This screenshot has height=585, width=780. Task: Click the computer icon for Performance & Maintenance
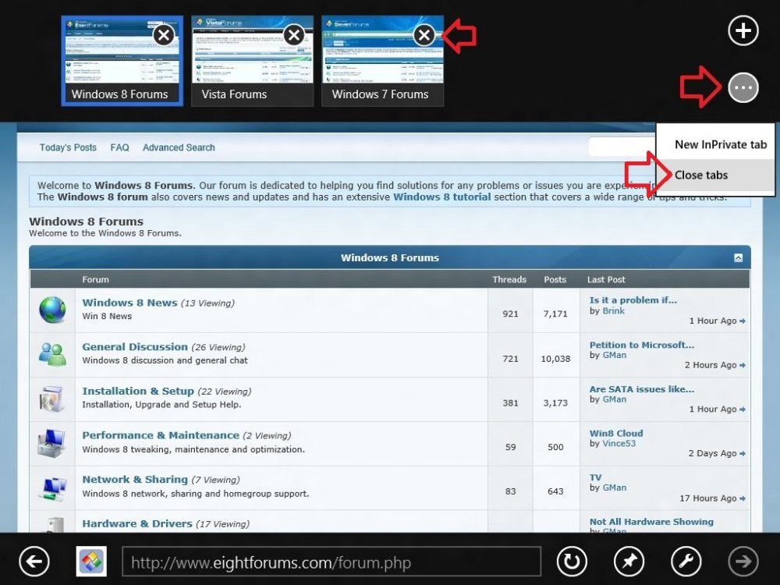(x=52, y=443)
